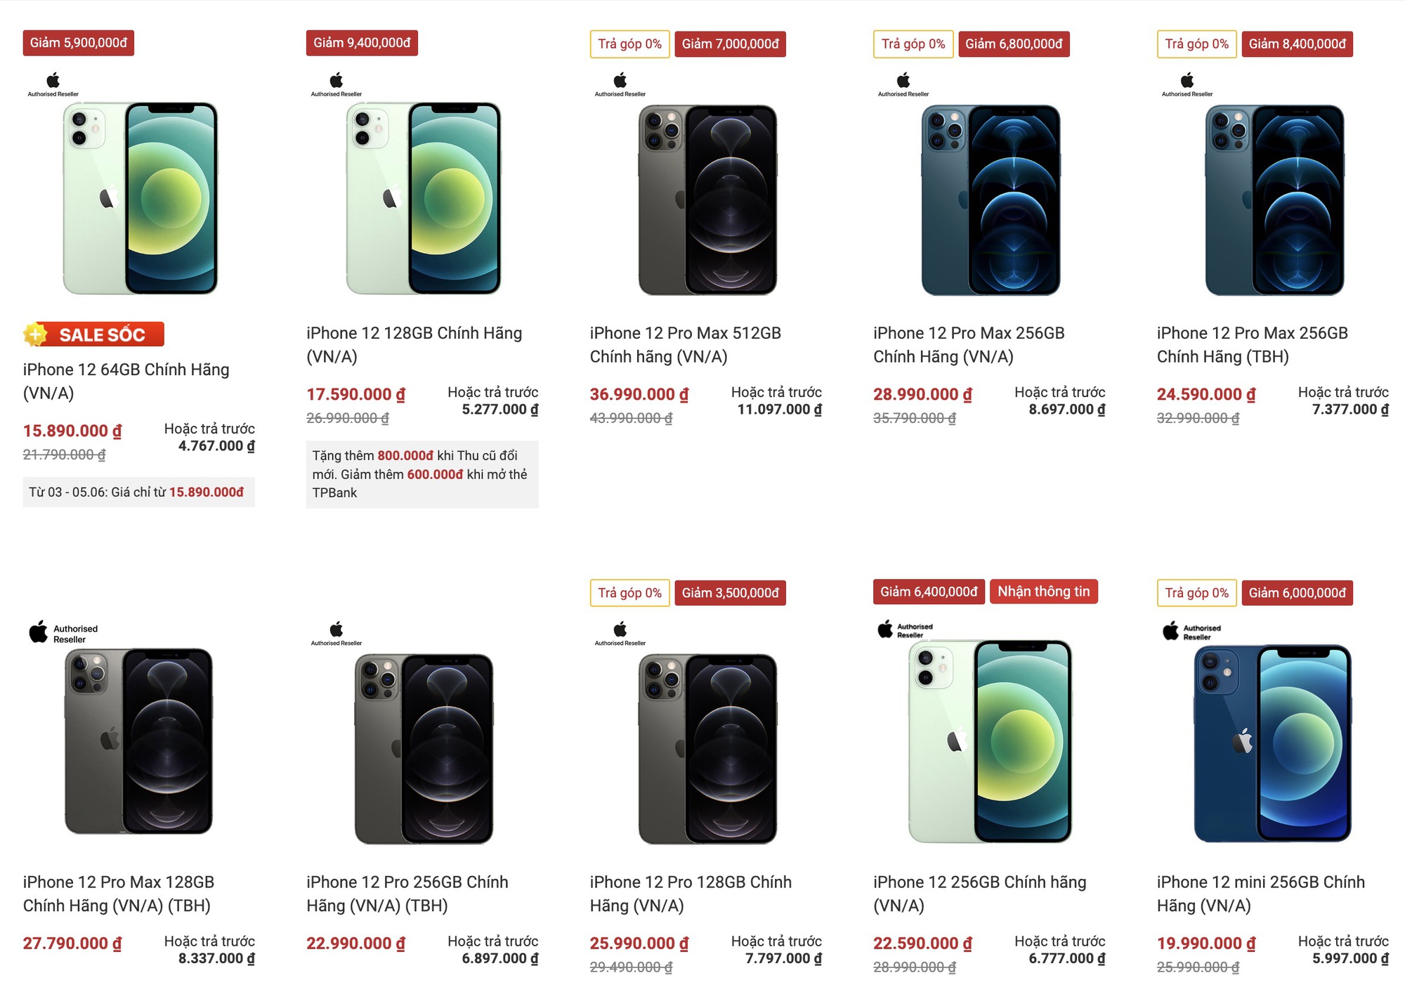This screenshot has height=985, width=1405.
Task: Click Trả góp 0% badge on iPhone 12 Pro Max 512GB
Action: click(629, 44)
